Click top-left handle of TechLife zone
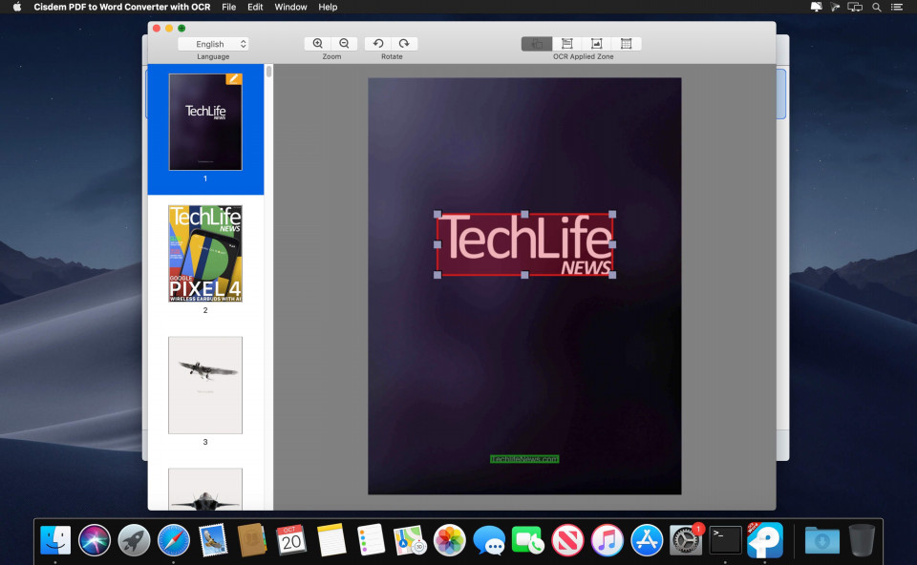This screenshot has width=917, height=565. click(437, 215)
